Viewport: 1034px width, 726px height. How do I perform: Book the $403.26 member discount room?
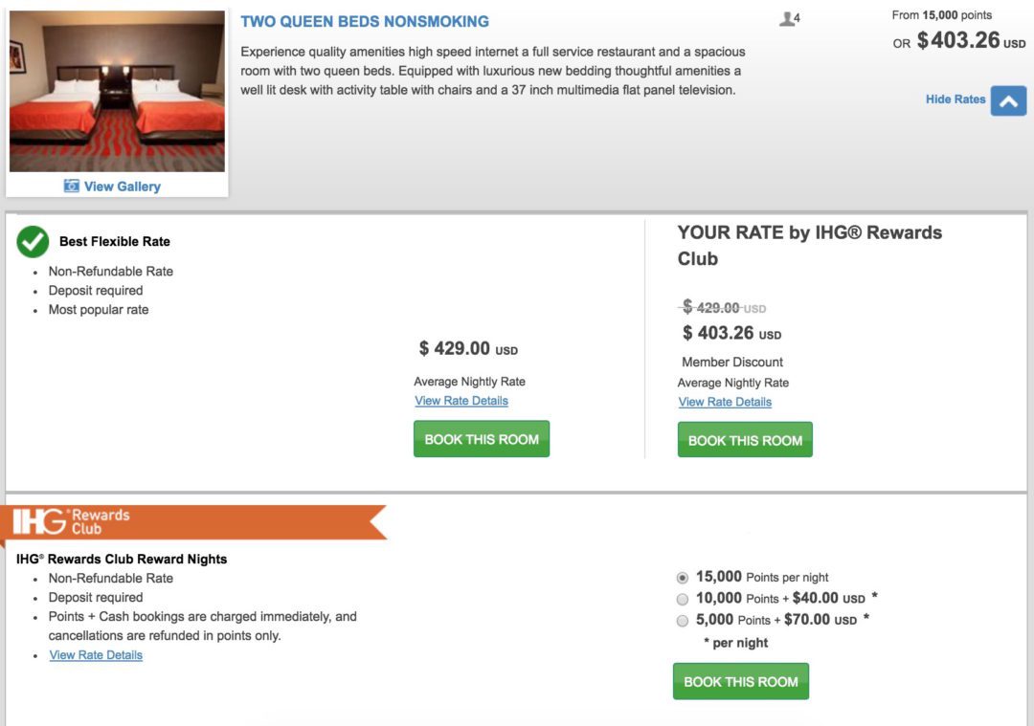[745, 440]
